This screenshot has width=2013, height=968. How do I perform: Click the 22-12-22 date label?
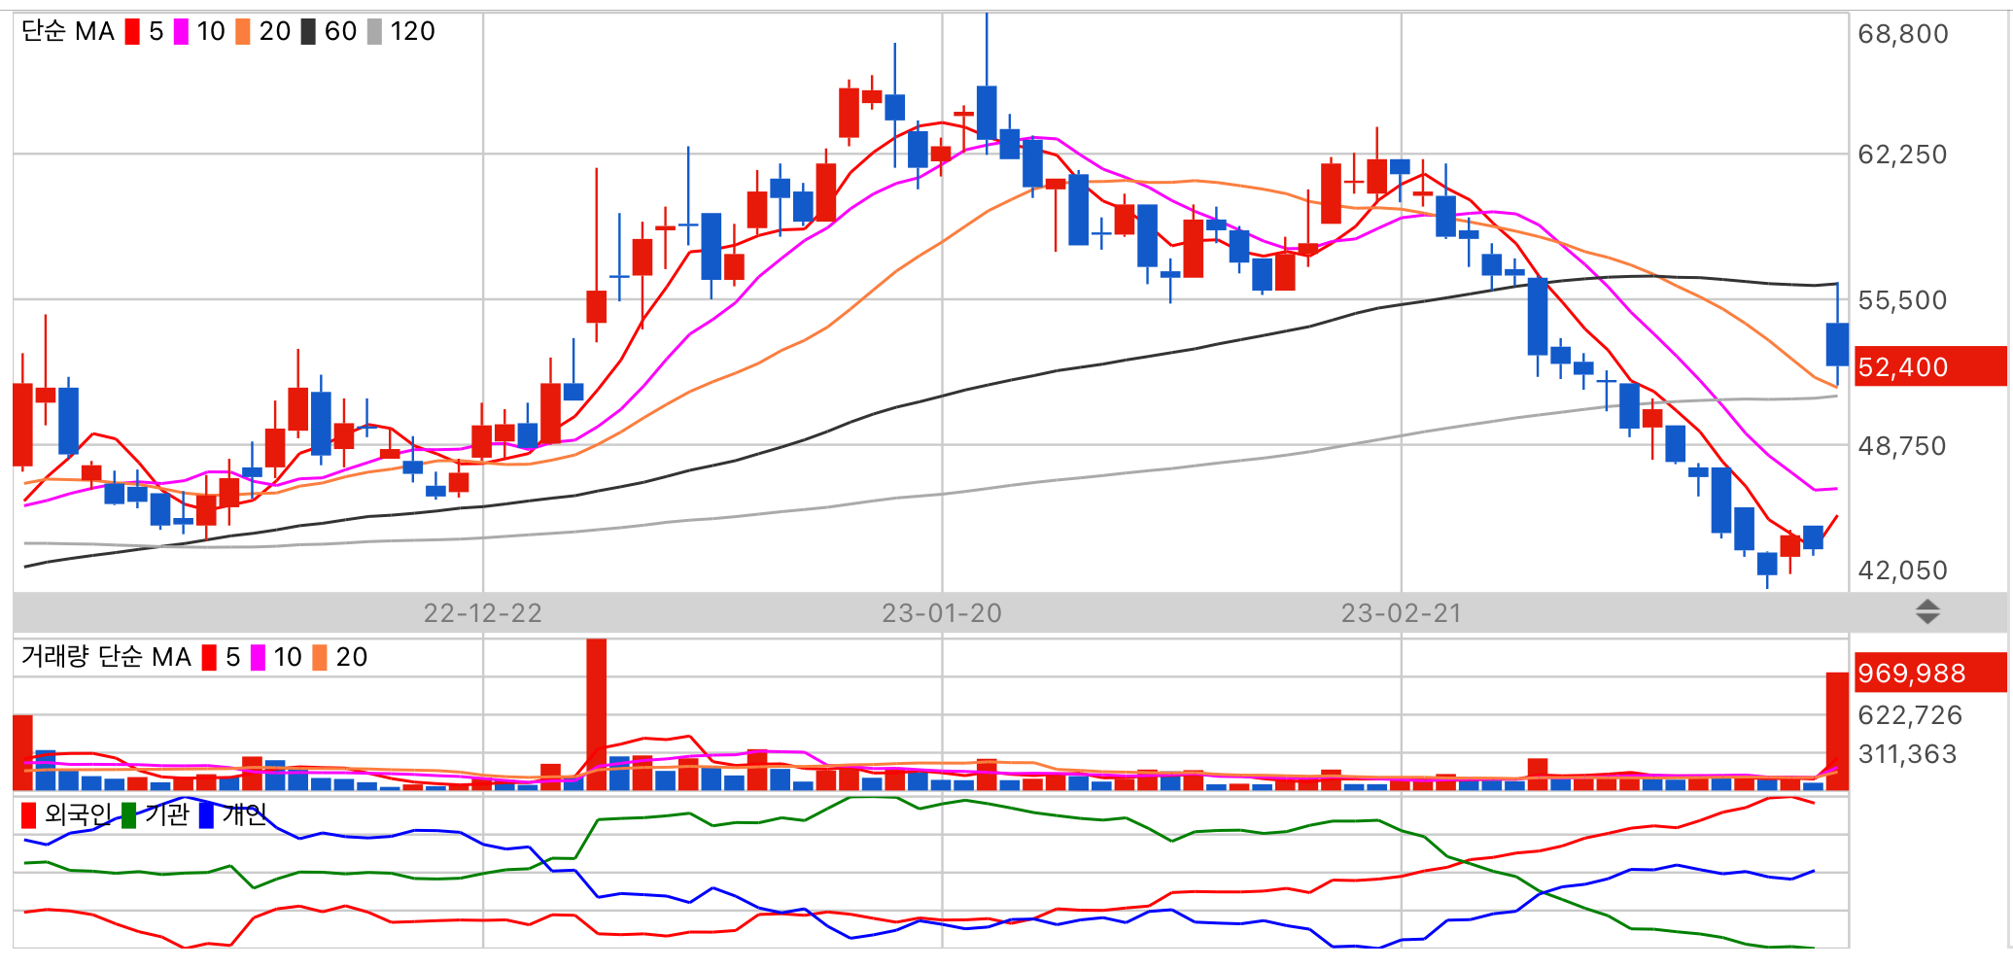point(483,613)
